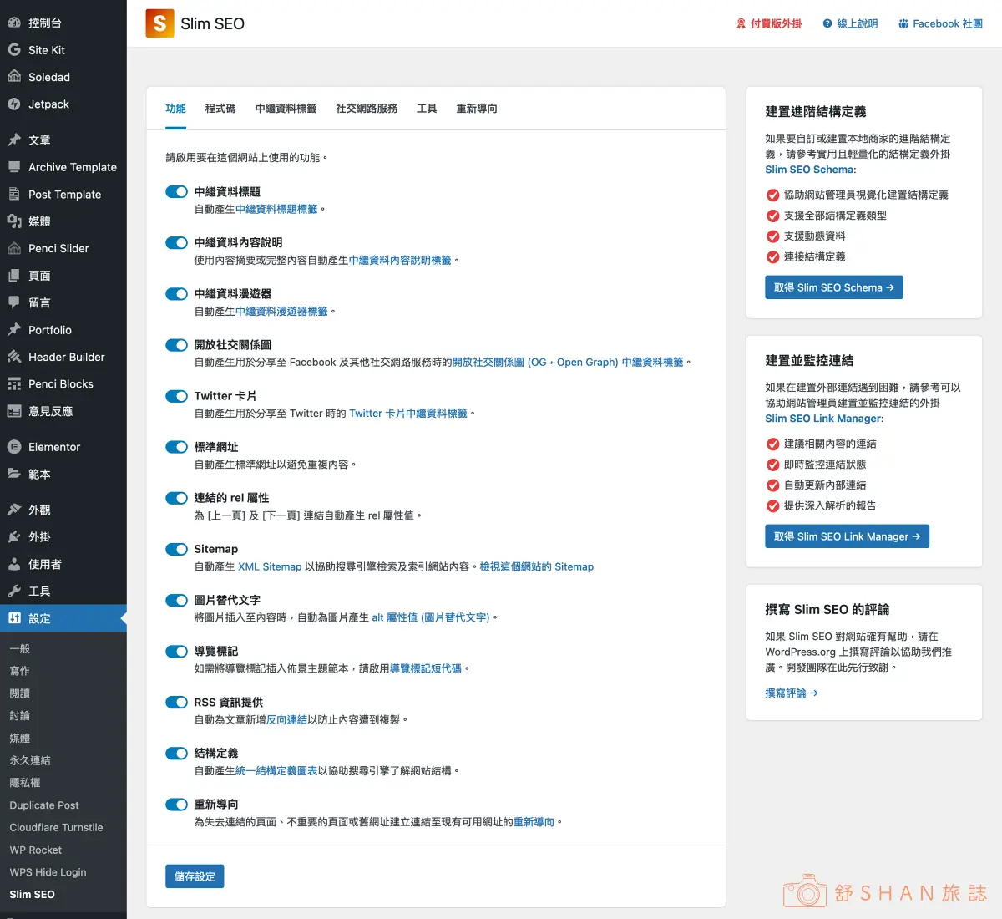Screen dimensions: 1002x919
Task: Click 取得 Slim SEO Link Manager button
Action: (x=847, y=536)
